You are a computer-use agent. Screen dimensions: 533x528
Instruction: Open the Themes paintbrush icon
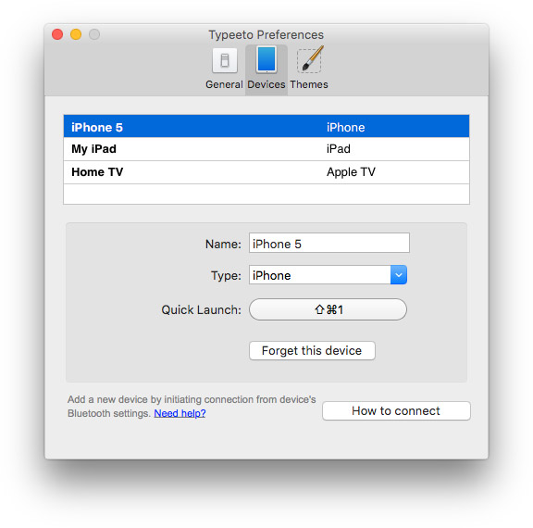pos(310,59)
